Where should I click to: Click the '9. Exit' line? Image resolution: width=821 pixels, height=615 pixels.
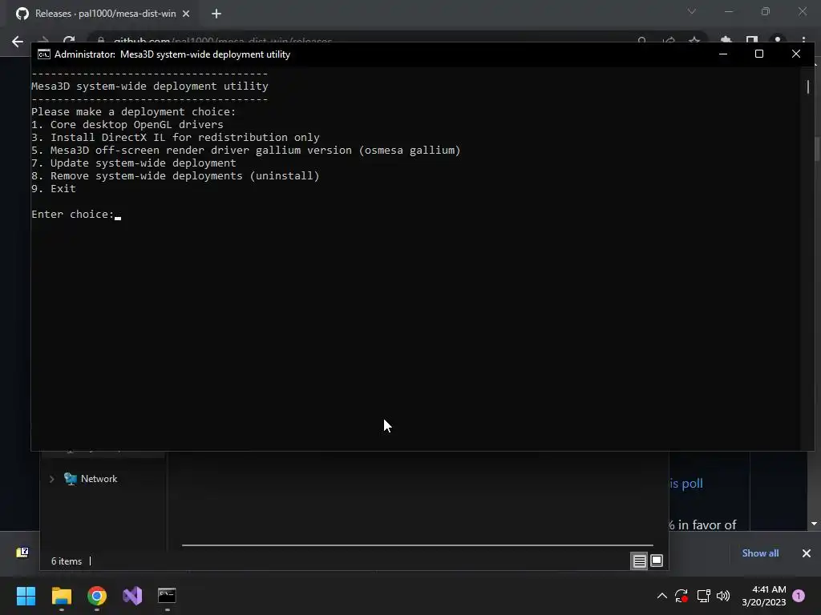pos(54,189)
